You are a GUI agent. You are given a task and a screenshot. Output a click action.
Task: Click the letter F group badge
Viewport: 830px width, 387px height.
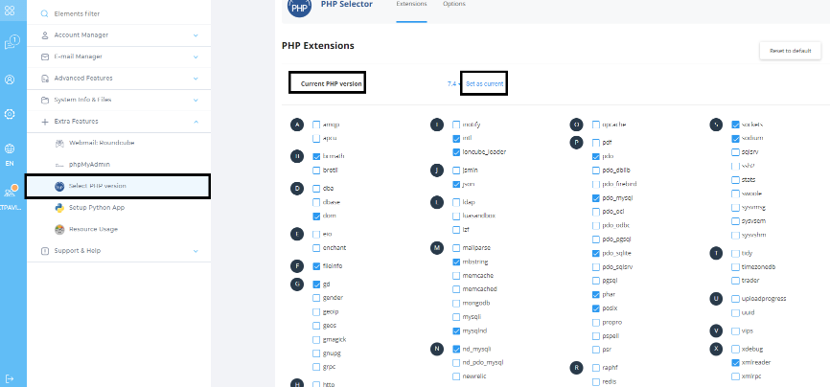[297, 266]
